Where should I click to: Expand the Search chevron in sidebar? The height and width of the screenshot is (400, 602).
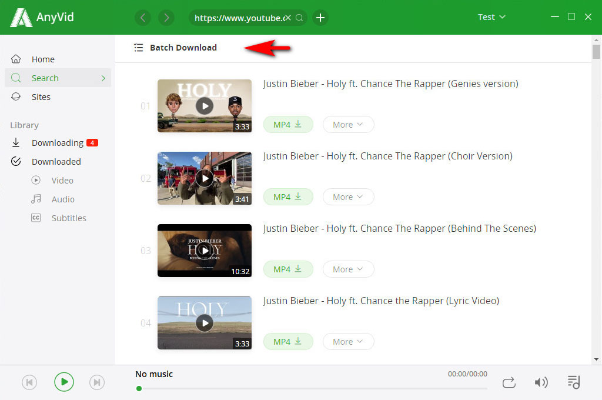point(103,78)
